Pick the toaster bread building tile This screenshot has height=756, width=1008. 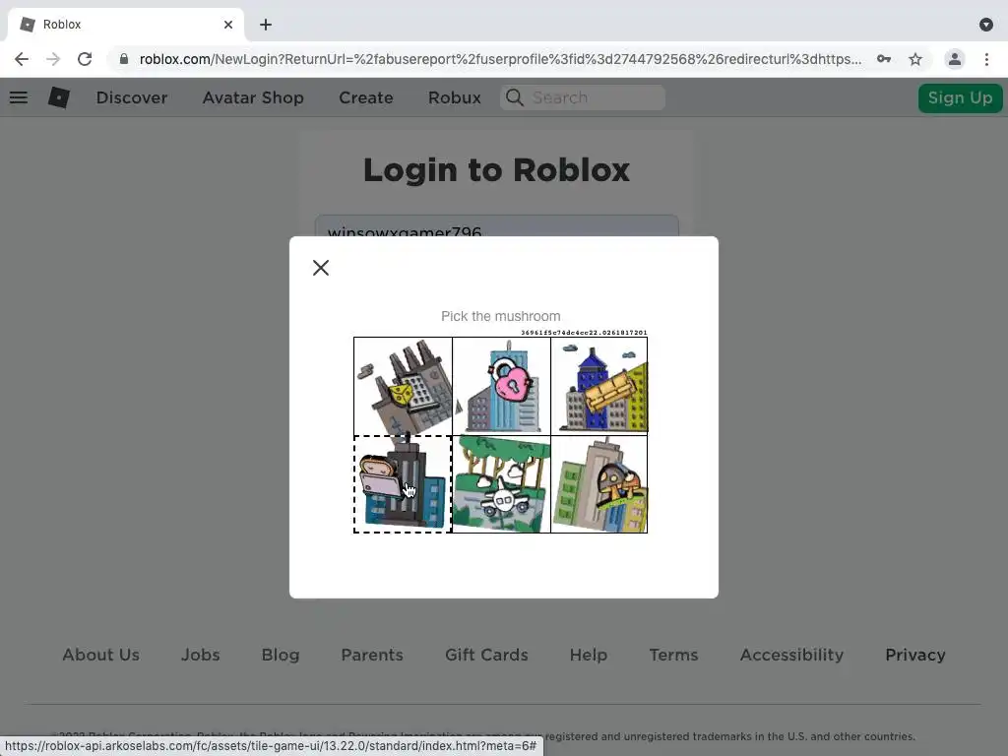403,484
